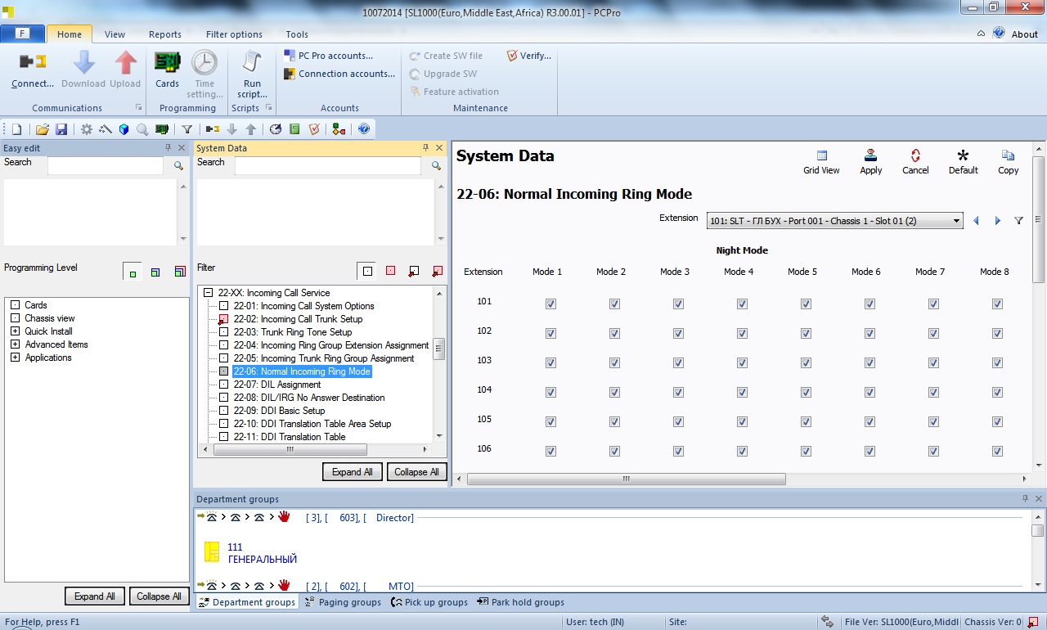The height and width of the screenshot is (630, 1047).
Task: Toggle Mode 8 checkbox for extension 102
Action: pyautogui.click(x=997, y=333)
